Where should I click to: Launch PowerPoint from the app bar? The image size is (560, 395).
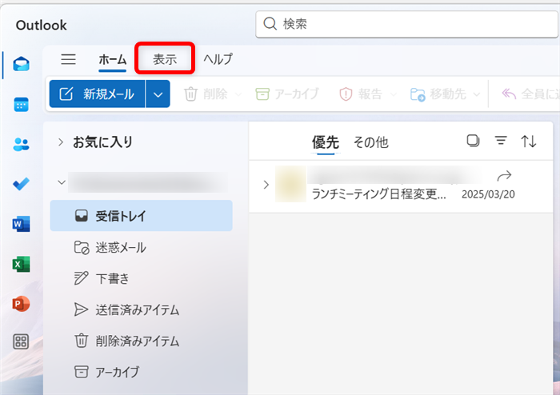pyautogui.click(x=21, y=304)
